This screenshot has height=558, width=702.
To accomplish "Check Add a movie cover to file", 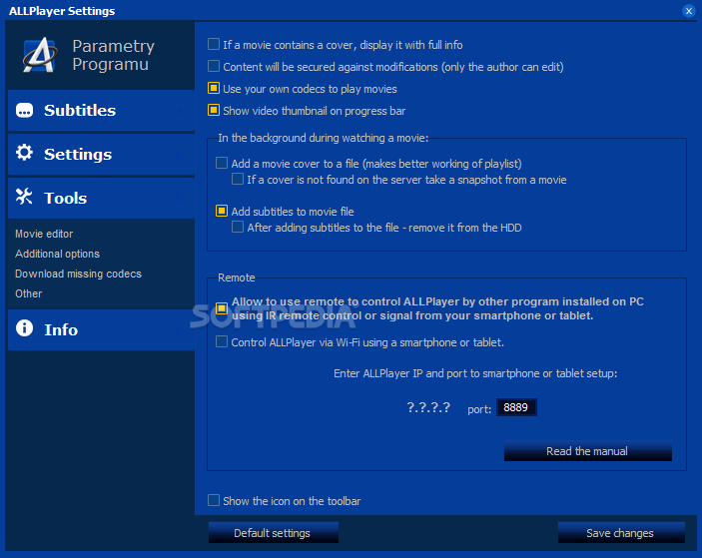I will pos(222,163).
